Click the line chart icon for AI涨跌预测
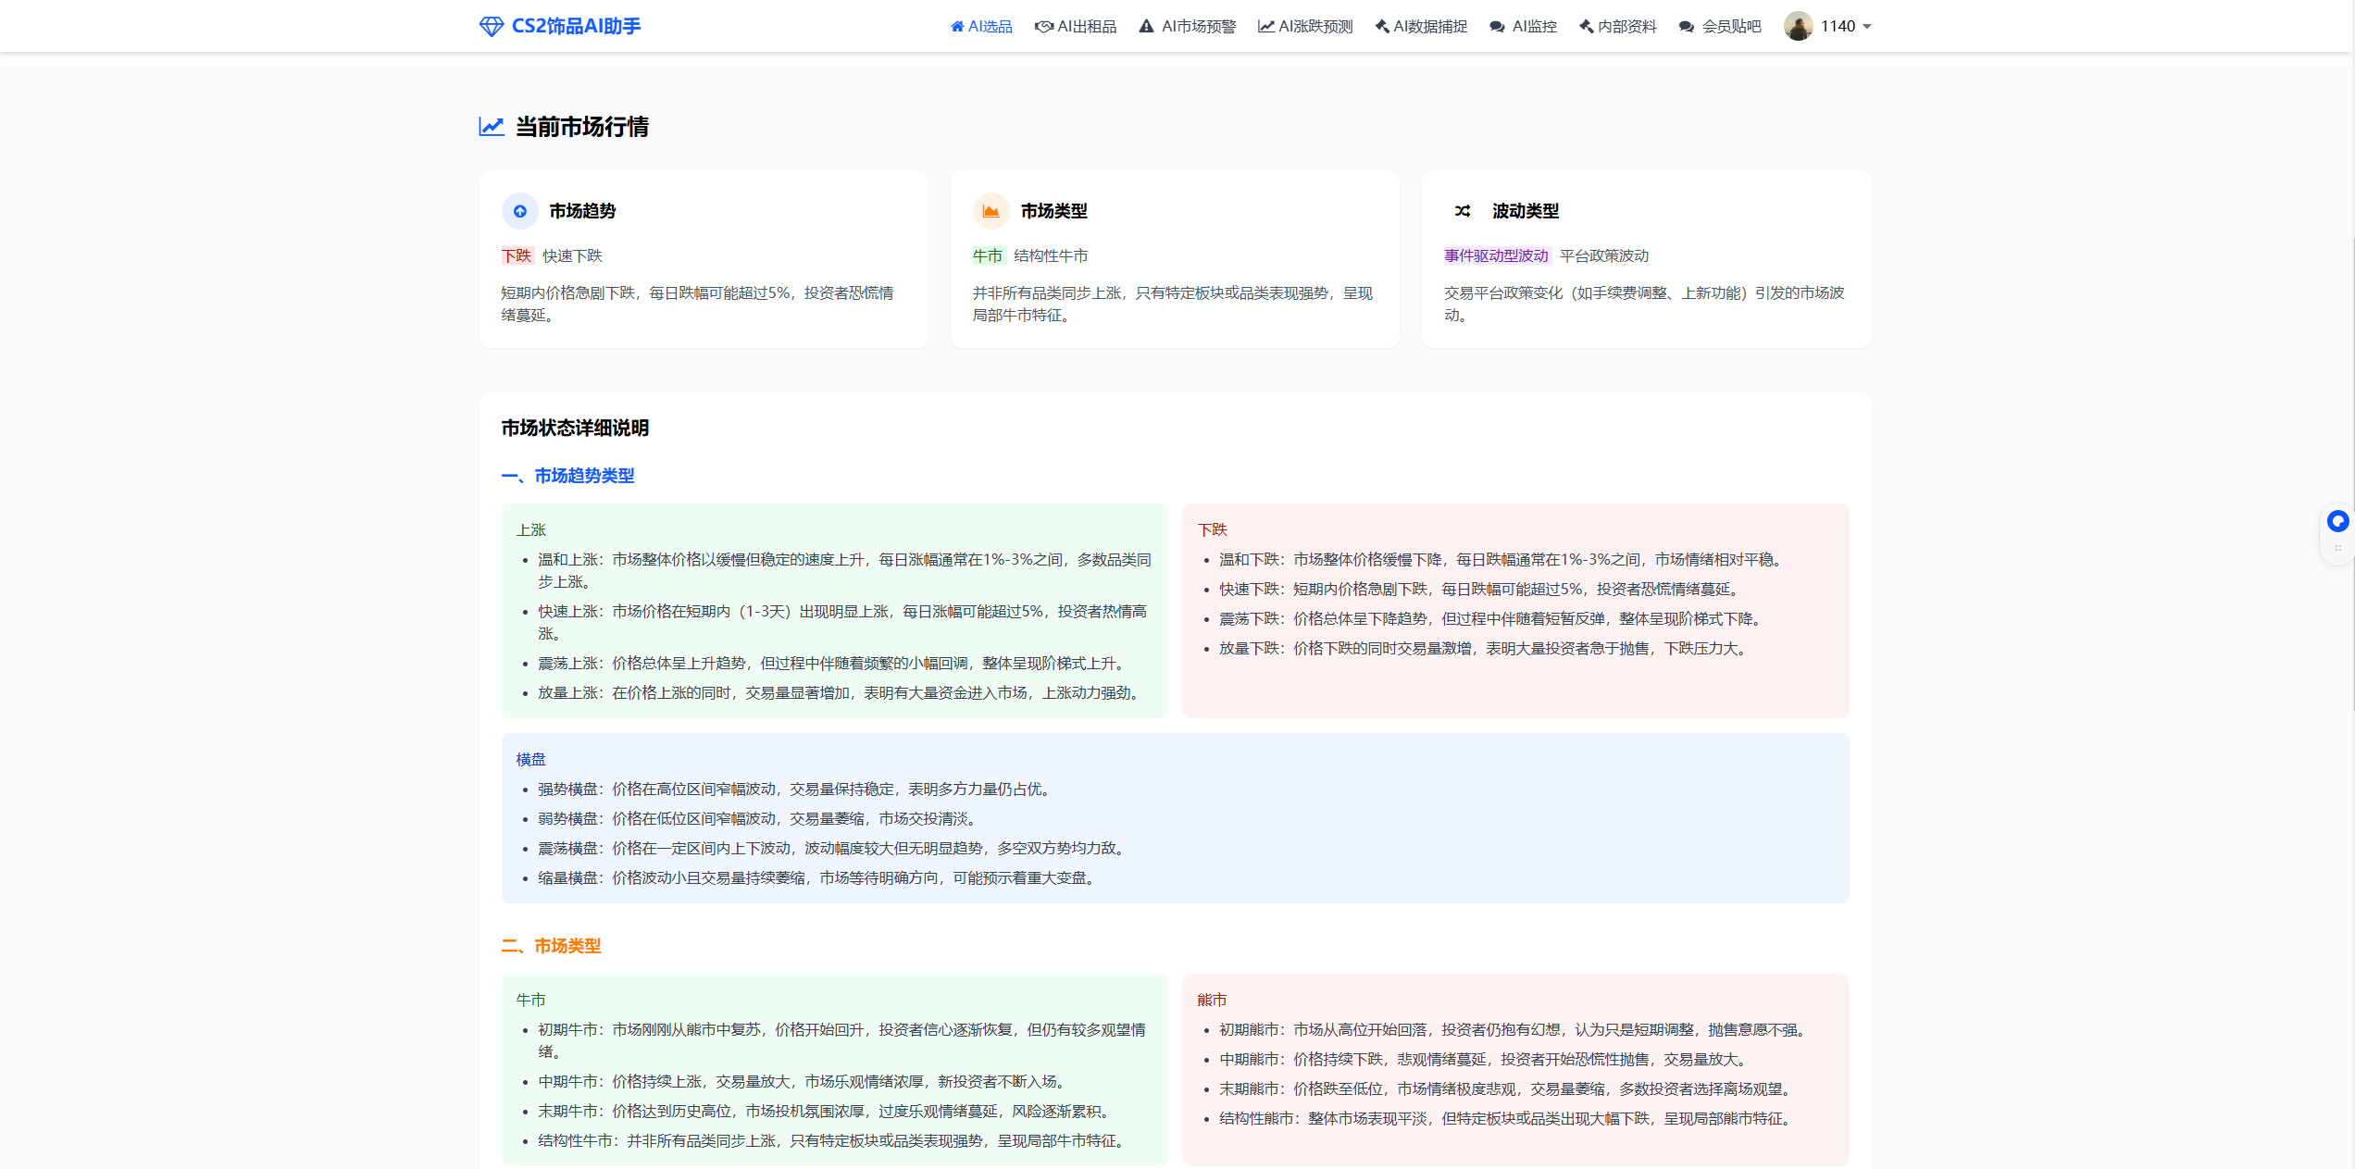Screen dimensions: 2355x1169 point(1265,26)
